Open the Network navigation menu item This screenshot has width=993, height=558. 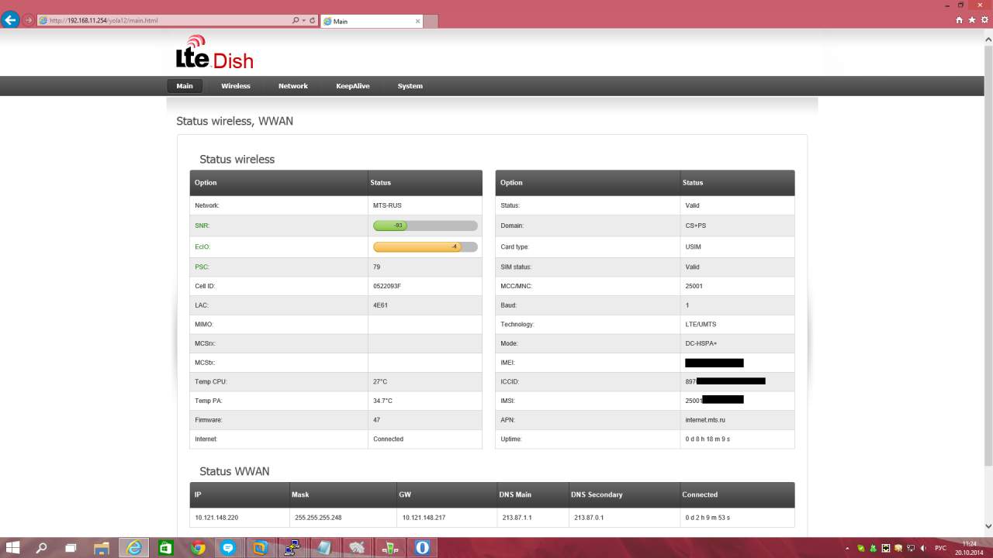pyautogui.click(x=293, y=86)
